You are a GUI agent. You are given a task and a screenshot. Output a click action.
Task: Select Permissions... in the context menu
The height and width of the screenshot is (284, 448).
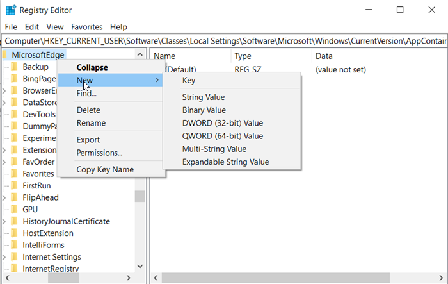tap(99, 153)
